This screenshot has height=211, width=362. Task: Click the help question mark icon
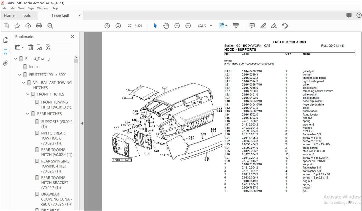(359, 15)
